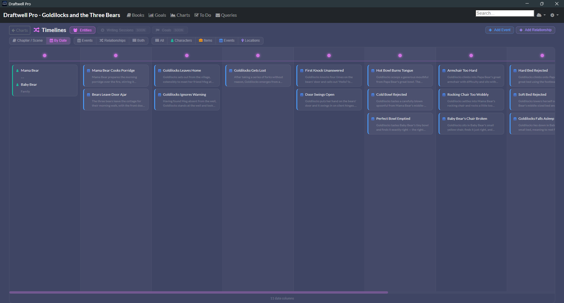Click Mama Bear character icon
This screenshot has height=303, width=564.
17,70
